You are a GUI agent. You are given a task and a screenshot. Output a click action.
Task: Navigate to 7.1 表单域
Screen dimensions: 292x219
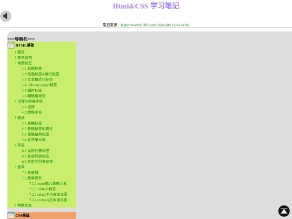point(30,172)
